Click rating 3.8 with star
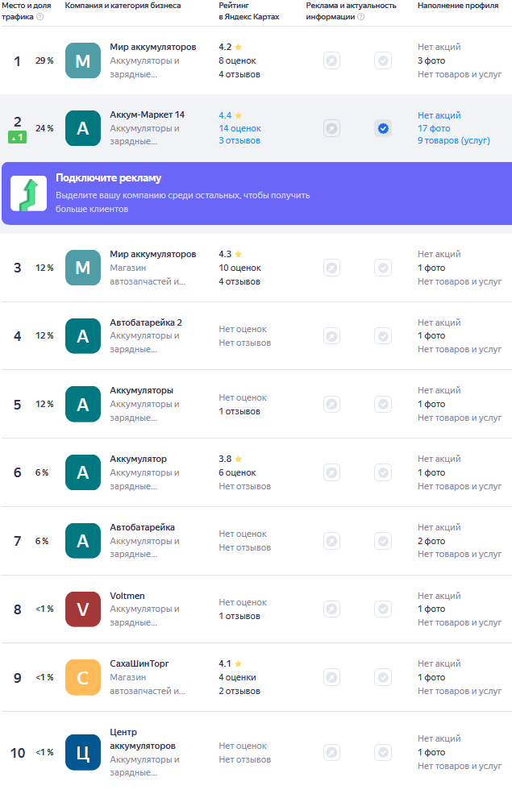The image size is (512, 790). click(231, 459)
